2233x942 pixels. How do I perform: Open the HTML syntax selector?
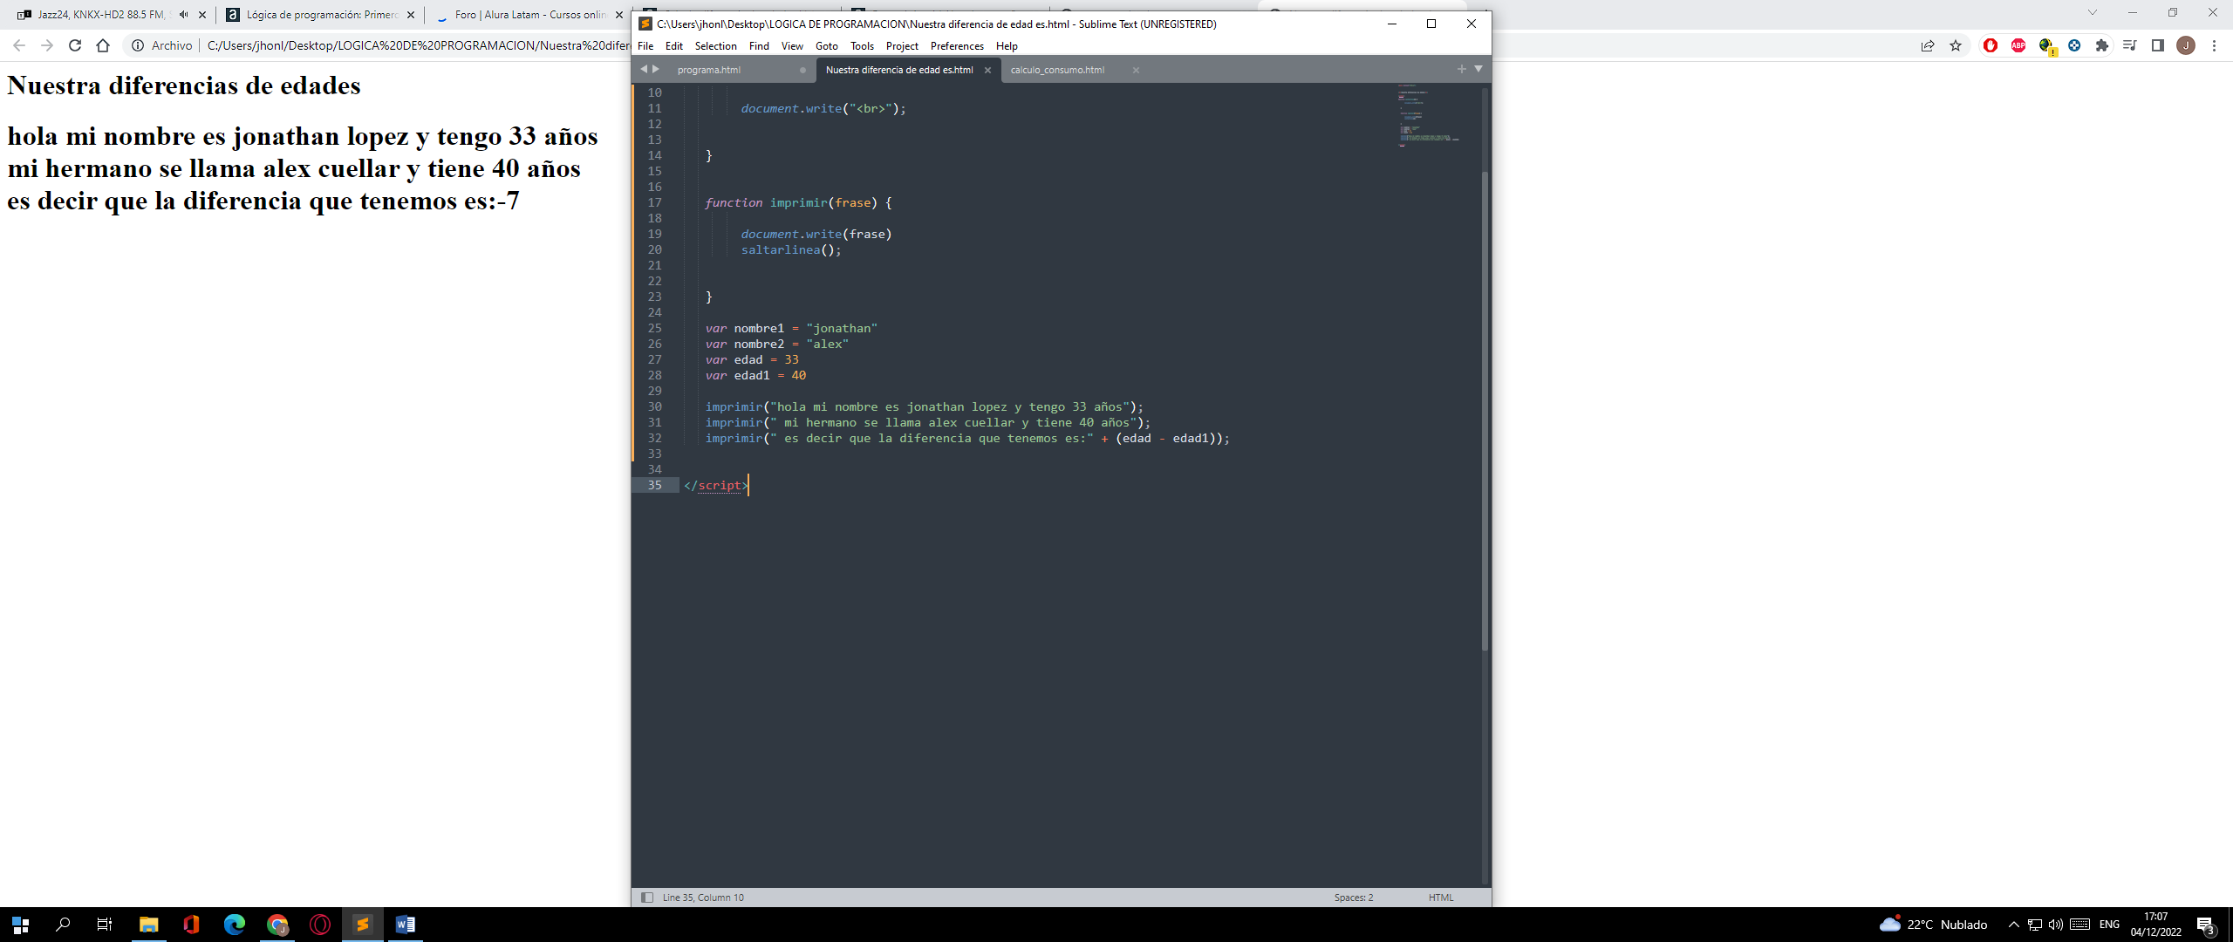point(1441,898)
